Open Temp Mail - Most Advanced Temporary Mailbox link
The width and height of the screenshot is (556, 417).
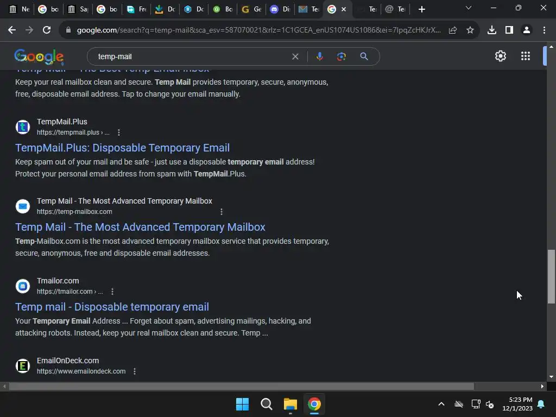click(x=140, y=228)
